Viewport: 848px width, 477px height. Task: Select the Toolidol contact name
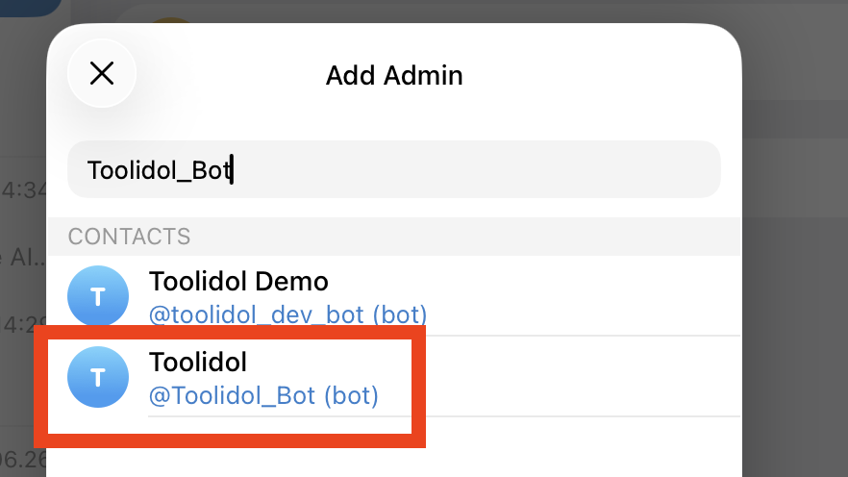pos(198,362)
